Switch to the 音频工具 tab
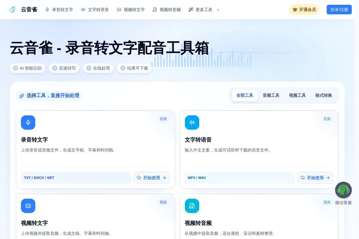 point(271,95)
